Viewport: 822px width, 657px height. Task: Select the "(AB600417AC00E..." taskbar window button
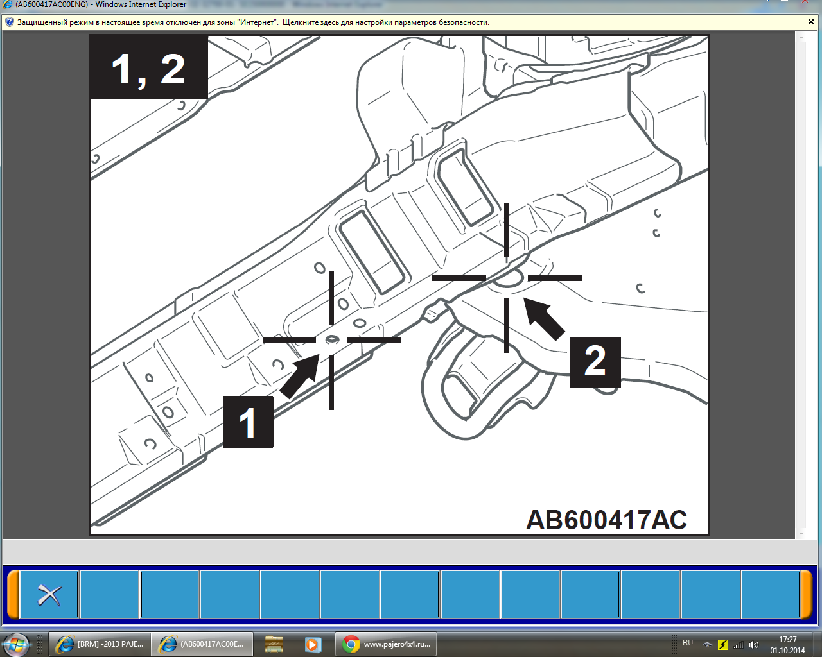202,644
